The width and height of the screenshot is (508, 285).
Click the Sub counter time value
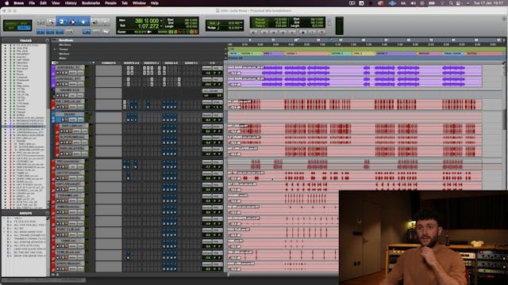(x=148, y=26)
